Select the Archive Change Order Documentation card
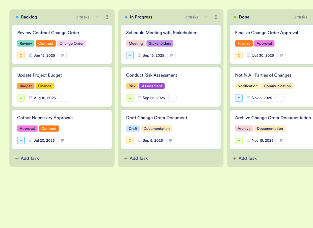 point(273,118)
